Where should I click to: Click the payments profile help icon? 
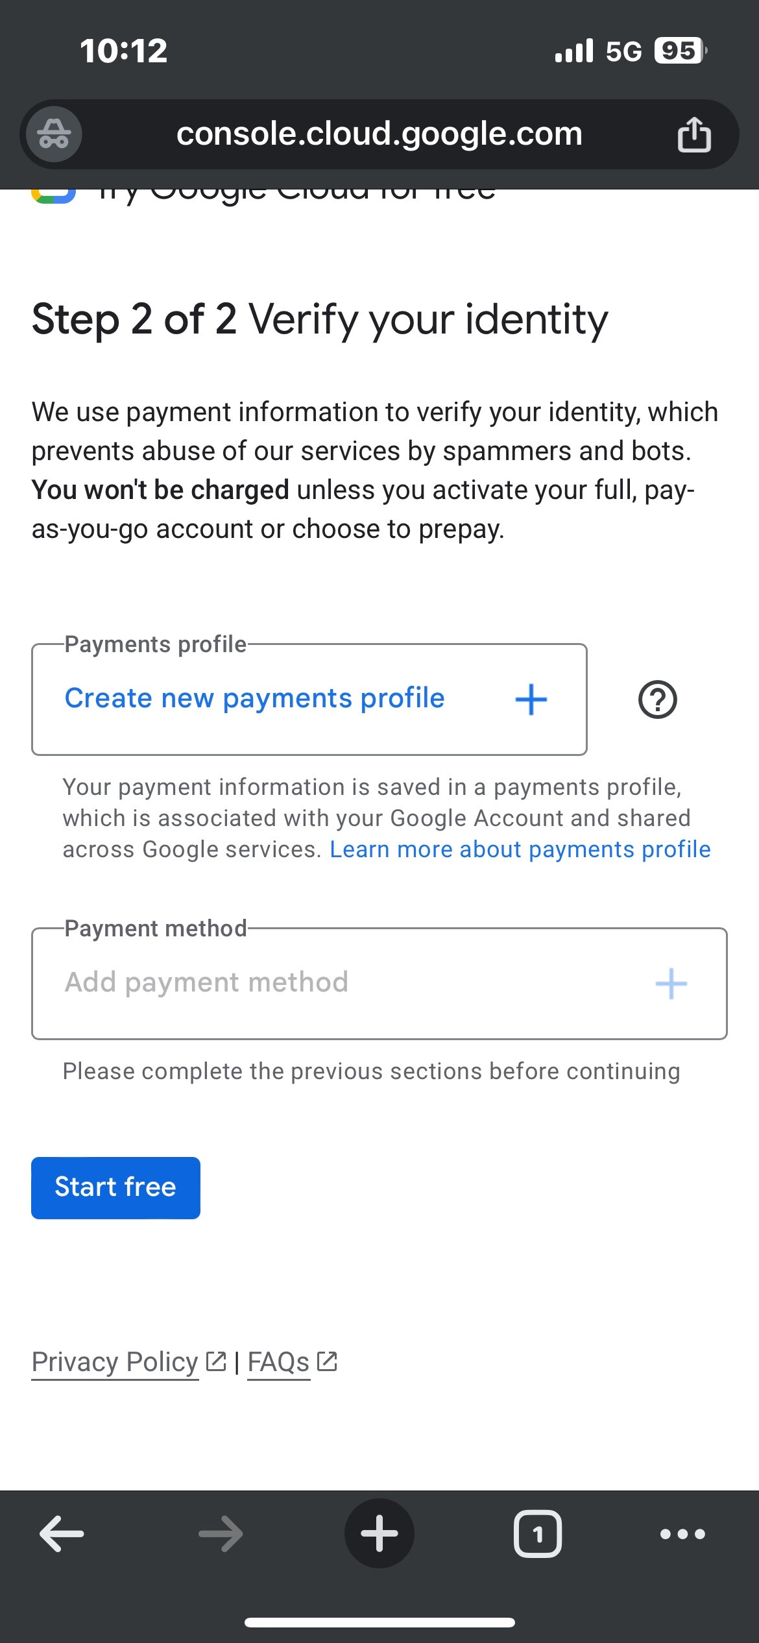[657, 700]
